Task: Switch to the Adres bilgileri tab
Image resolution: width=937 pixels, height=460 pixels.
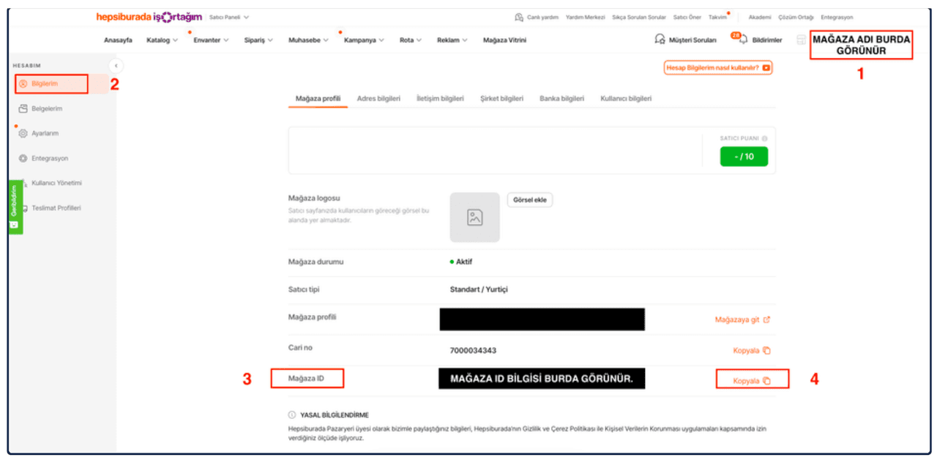Action: point(378,99)
